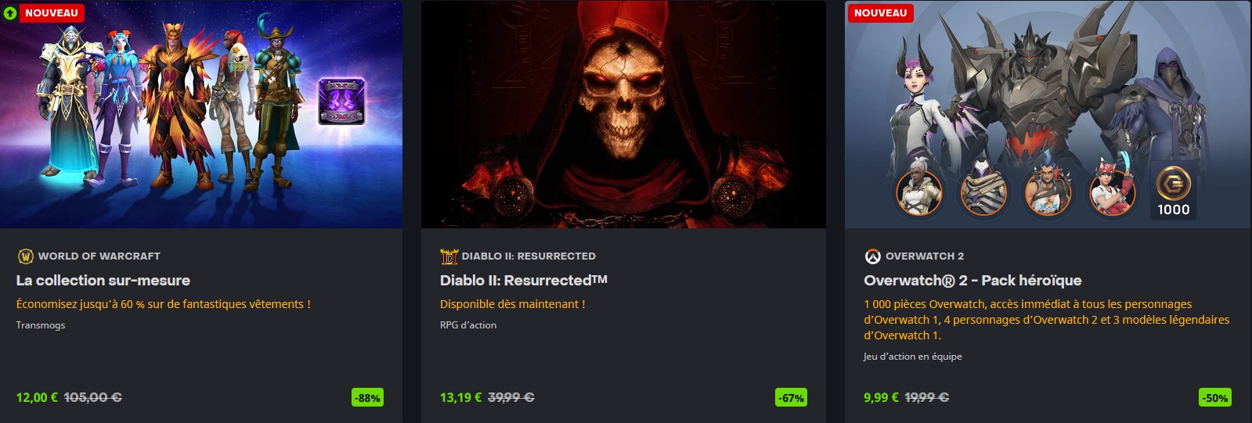Image resolution: width=1252 pixels, height=423 pixels.
Task: Open Overwatch 2 - Pack héroïque title
Action: coord(972,280)
